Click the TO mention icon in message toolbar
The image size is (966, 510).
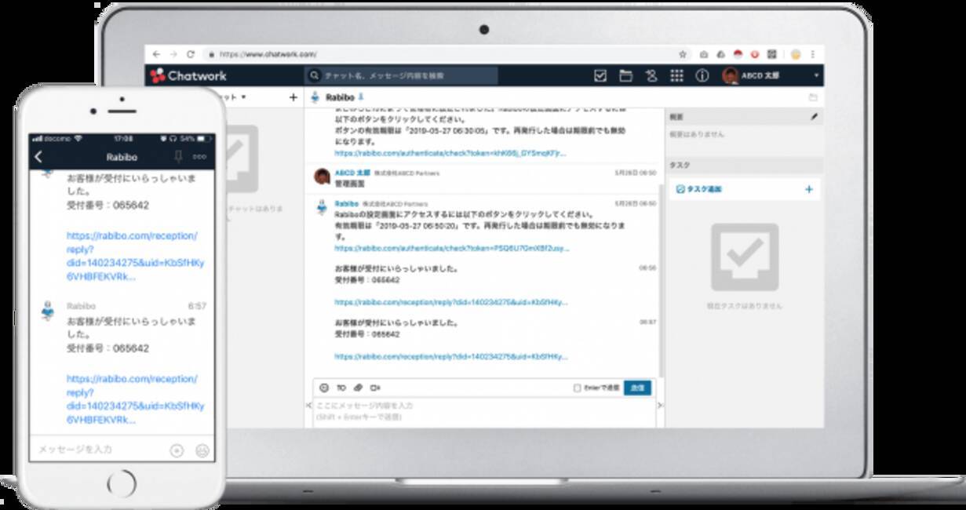[x=341, y=388]
